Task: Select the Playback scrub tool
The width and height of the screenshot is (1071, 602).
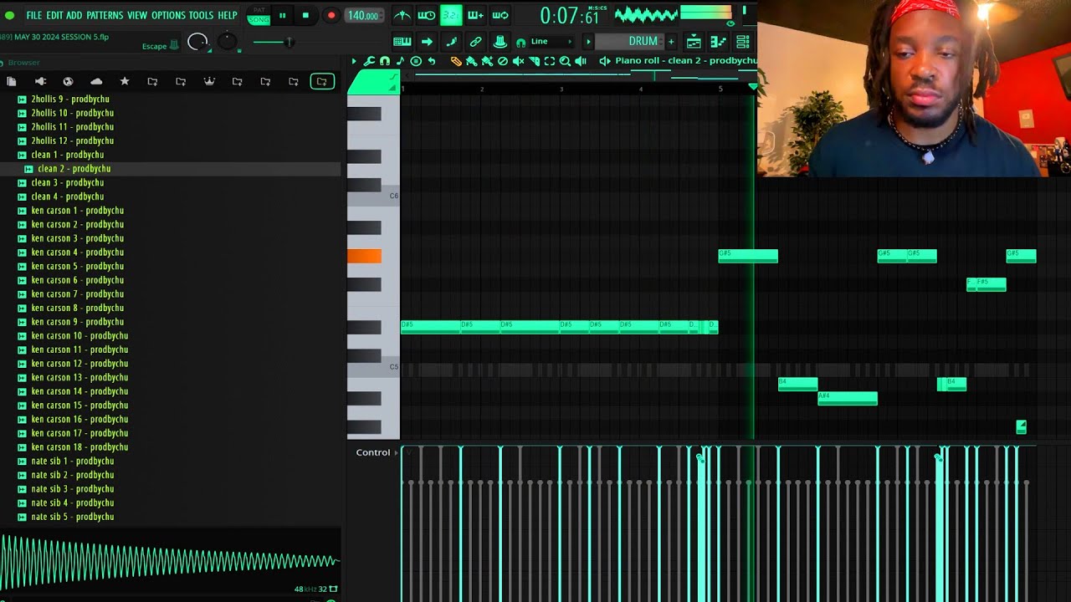Action: (581, 61)
